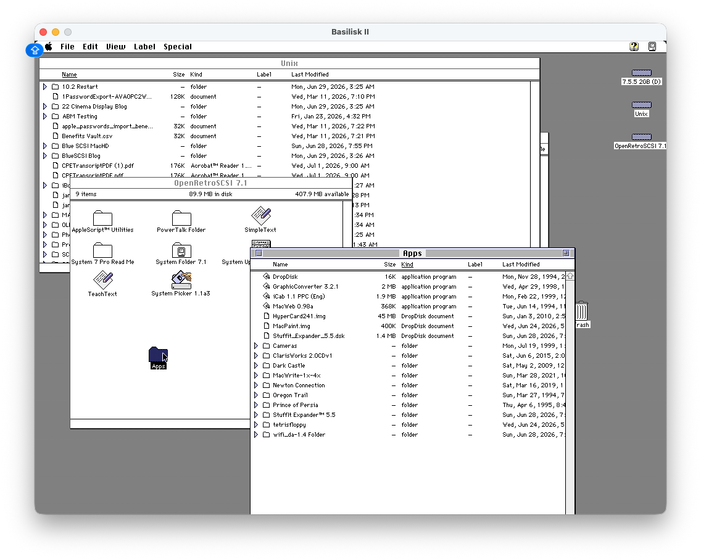Open the View menu

pyautogui.click(x=116, y=46)
